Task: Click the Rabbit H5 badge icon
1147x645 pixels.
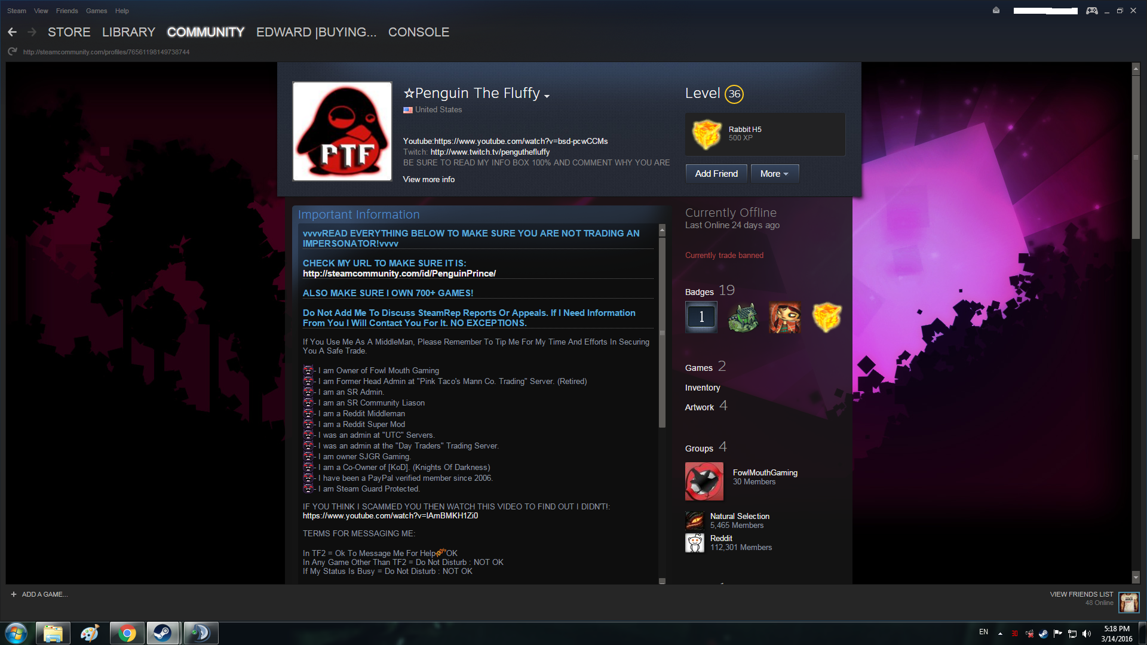Action: tap(707, 134)
